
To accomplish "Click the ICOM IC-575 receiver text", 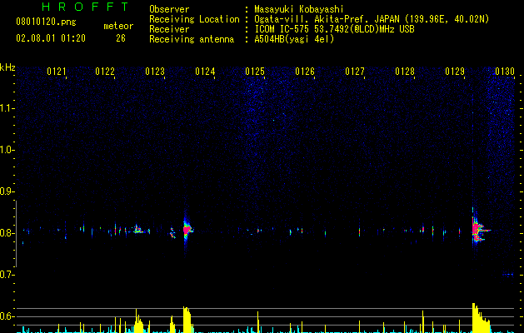I will pyautogui.click(x=334, y=29).
